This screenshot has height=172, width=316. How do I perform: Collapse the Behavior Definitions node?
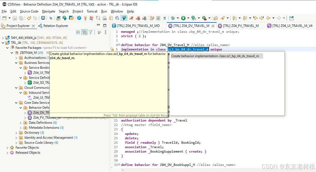pos(20,107)
